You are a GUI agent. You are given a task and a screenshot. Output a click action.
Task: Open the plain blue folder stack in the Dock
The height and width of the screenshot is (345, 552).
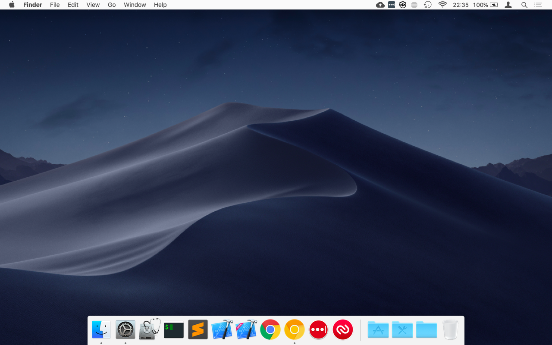coord(427,330)
